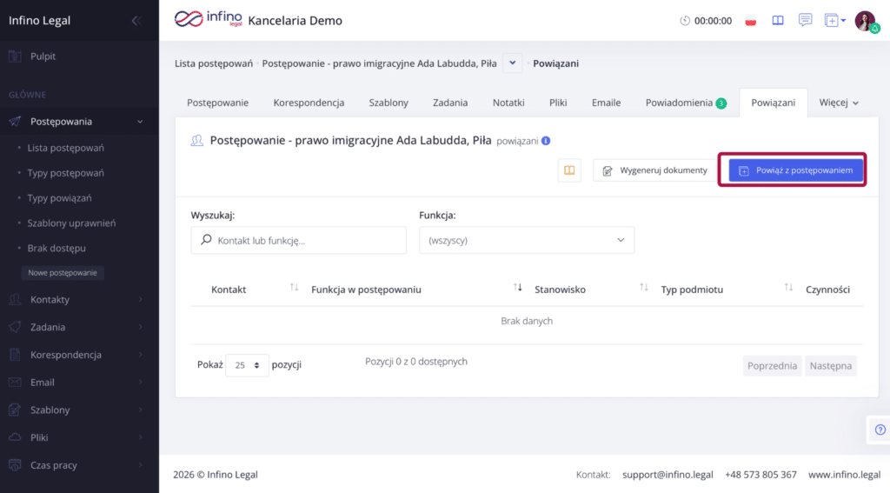This screenshot has height=493, width=890.
Task: Expand the Czas pracy sidebar section
Action: (x=140, y=464)
